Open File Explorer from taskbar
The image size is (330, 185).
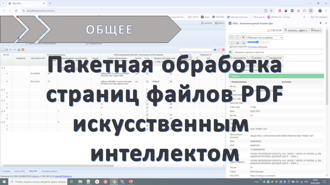pyautogui.click(x=80, y=182)
